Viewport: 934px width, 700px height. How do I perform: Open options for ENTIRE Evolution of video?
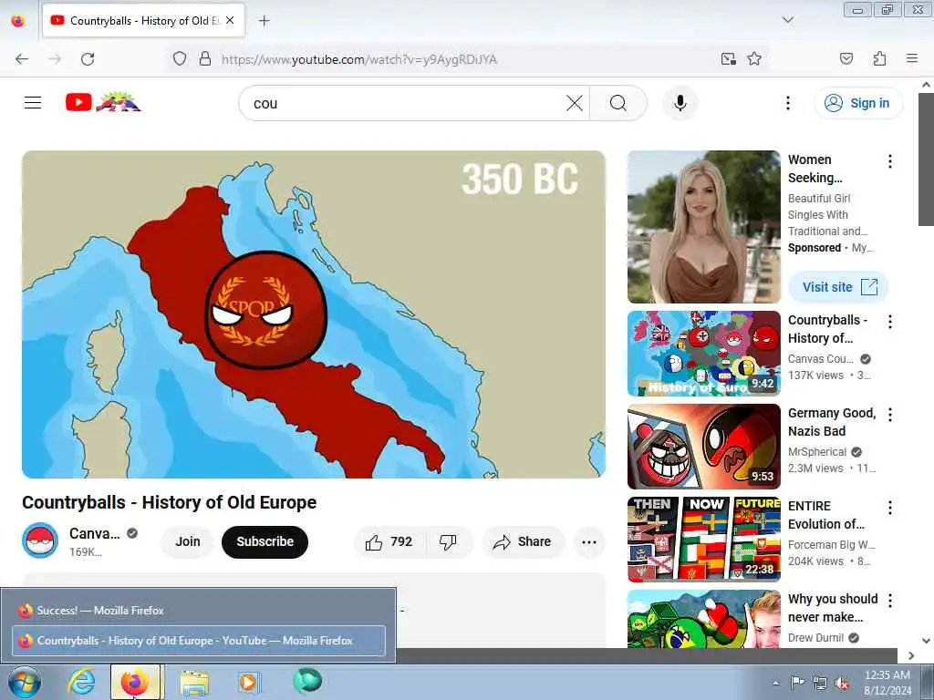coord(890,508)
